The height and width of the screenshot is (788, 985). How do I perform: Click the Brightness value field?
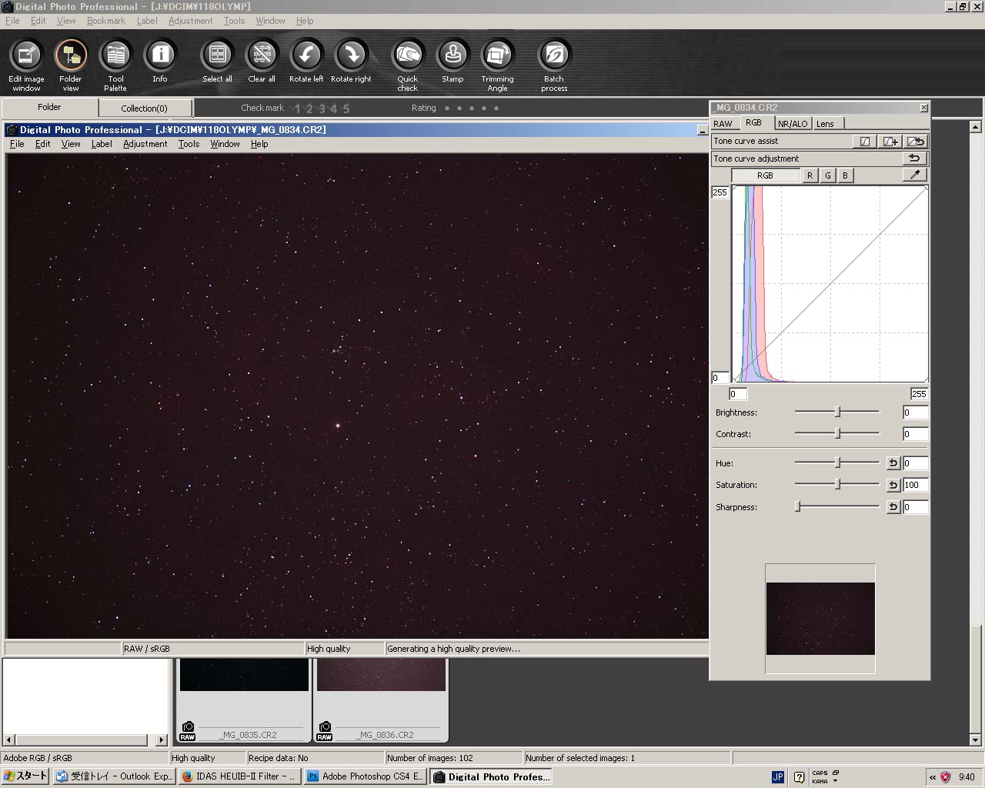tap(915, 412)
